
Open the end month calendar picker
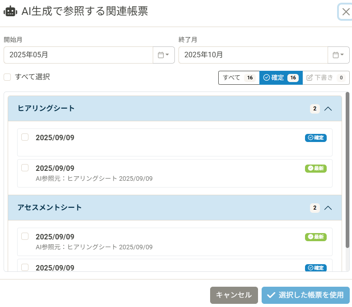338,55
